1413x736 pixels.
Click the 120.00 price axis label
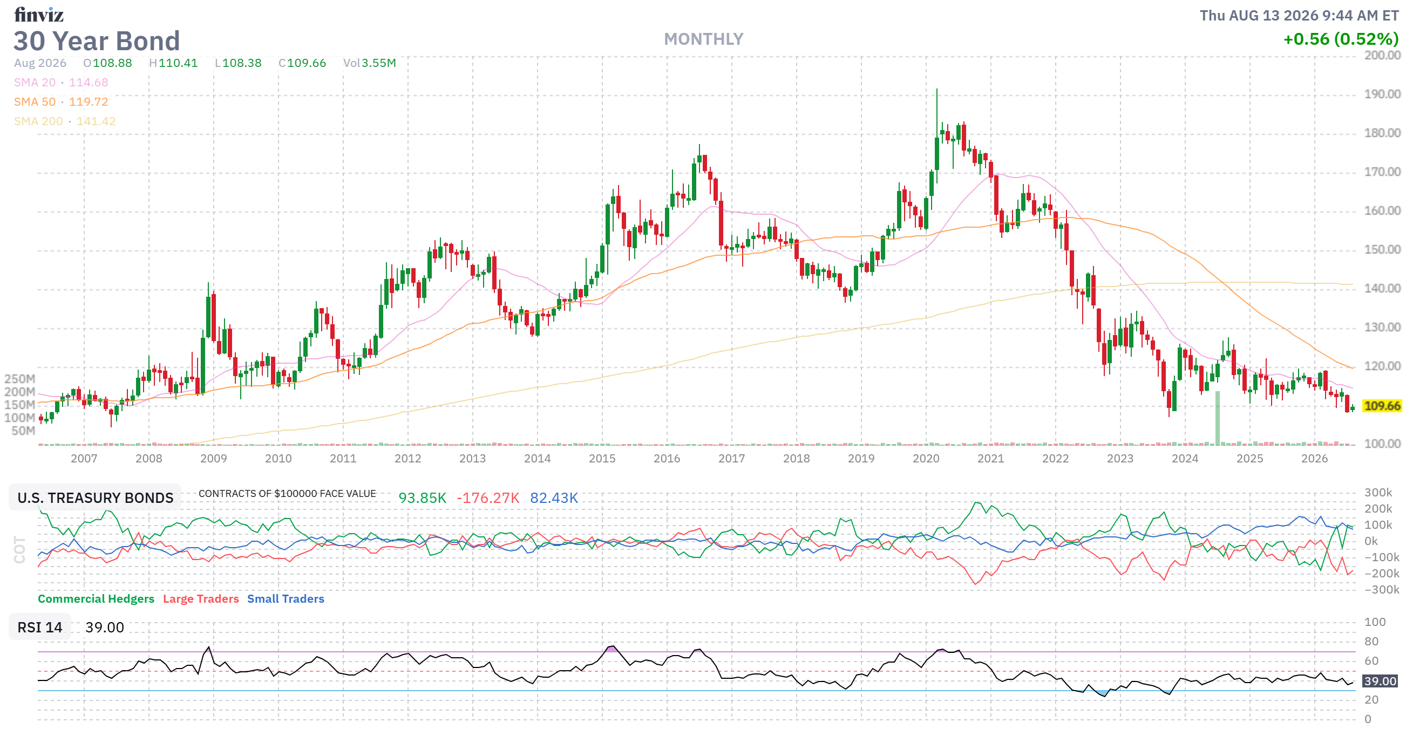click(x=1382, y=366)
